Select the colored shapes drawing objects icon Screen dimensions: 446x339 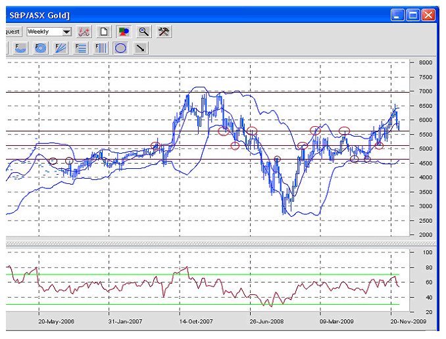(123, 31)
